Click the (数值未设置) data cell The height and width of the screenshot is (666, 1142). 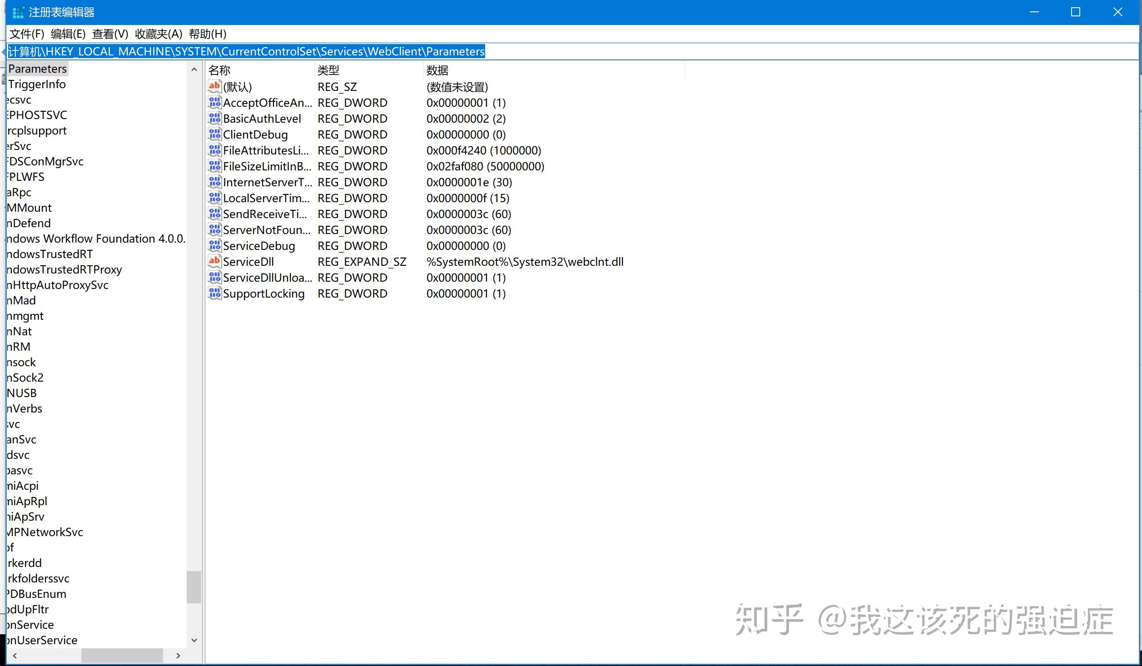457,87
